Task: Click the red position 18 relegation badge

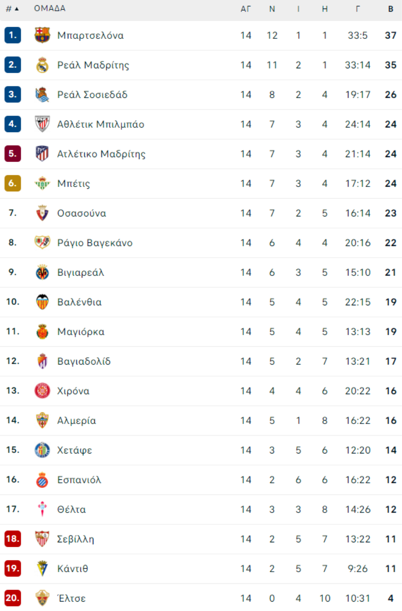Action: (13, 539)
